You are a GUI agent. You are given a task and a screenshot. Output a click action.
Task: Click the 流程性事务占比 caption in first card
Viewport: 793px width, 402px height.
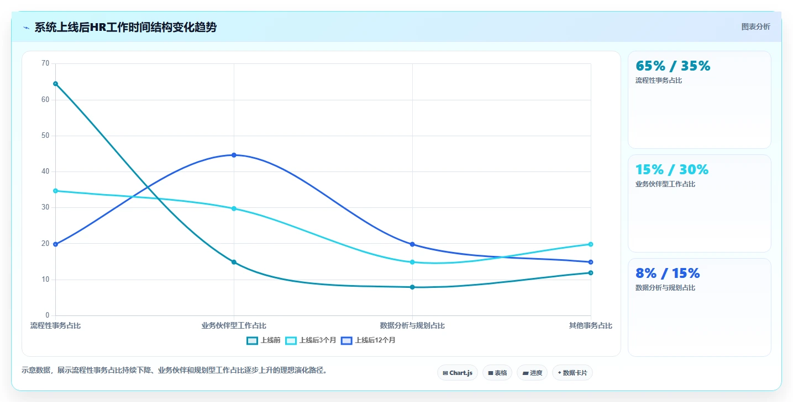click(659, 81)
